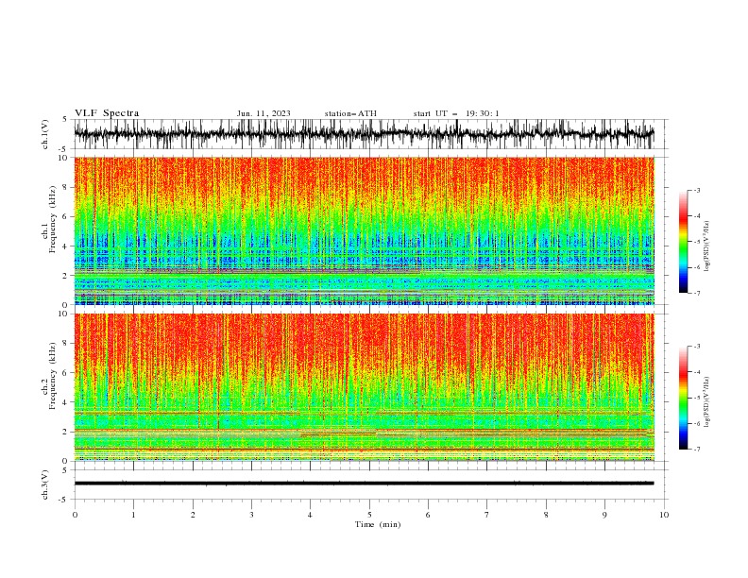
Task: Click the "VLF Spectra" title text
Action: (107, 113)
